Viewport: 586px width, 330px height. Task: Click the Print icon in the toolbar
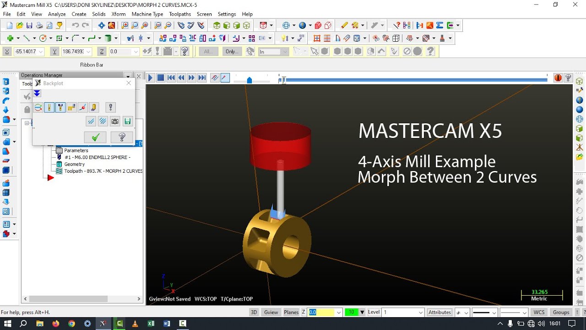pos(39,26)
